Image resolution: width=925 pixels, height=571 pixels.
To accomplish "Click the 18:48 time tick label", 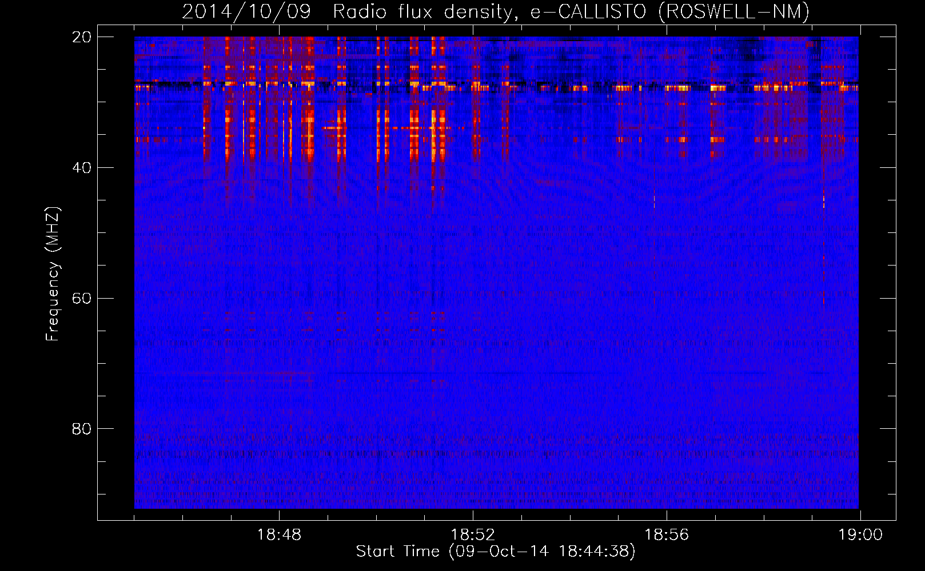I will [279, 535].
